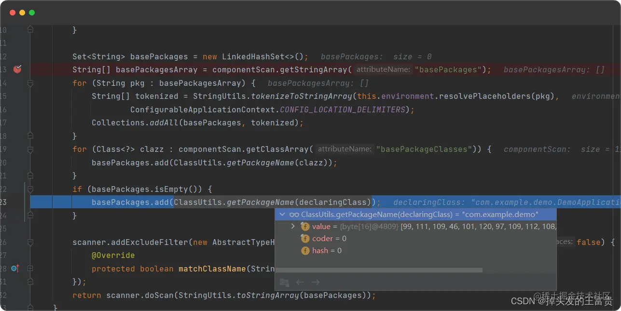The width and height of the screenshot is (621, 311).
Task: Collapse the ClassUtils.getPackageName result in popup
Action: 282,214
